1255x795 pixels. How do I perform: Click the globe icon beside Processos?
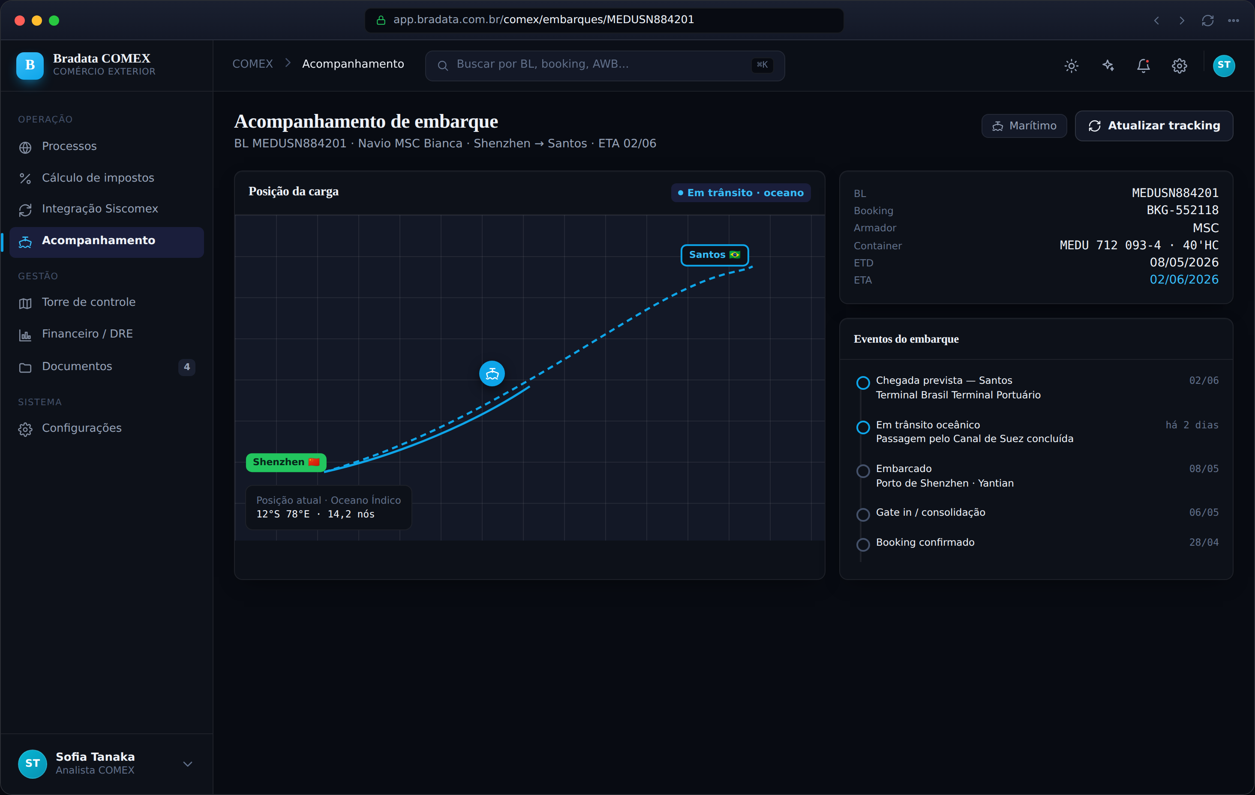point(25,147)
